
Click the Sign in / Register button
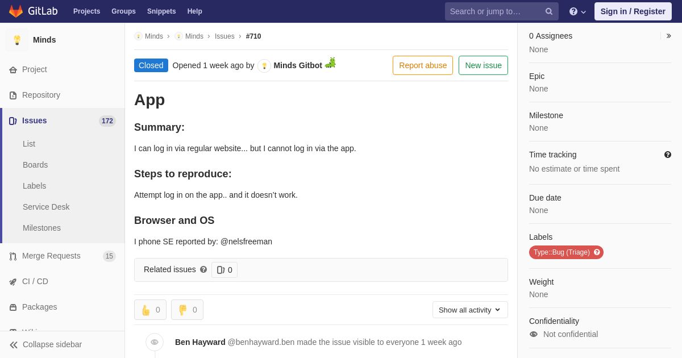pyautogui.click(x=633, y=11)
